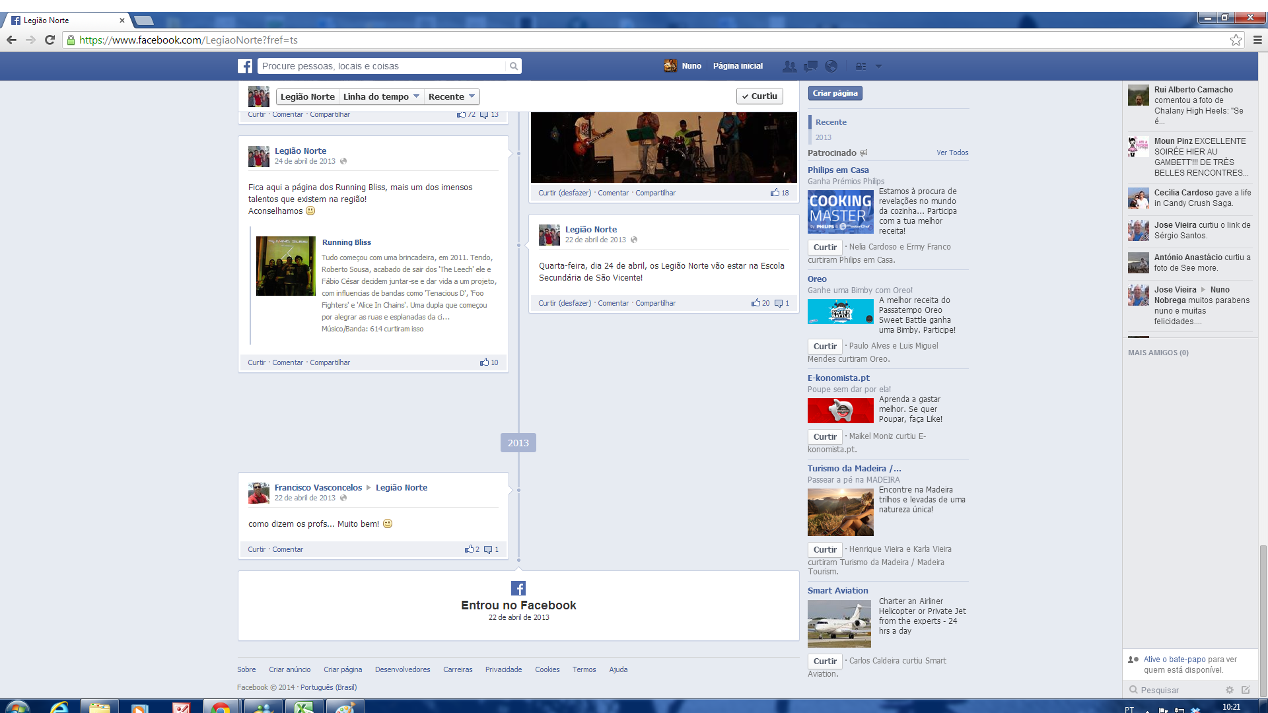Like the Philips em Casa ad
The image size is (1268, 713).
tap(824, 247)
